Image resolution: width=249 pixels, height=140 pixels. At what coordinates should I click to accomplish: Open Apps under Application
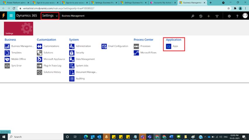(175, 46)
